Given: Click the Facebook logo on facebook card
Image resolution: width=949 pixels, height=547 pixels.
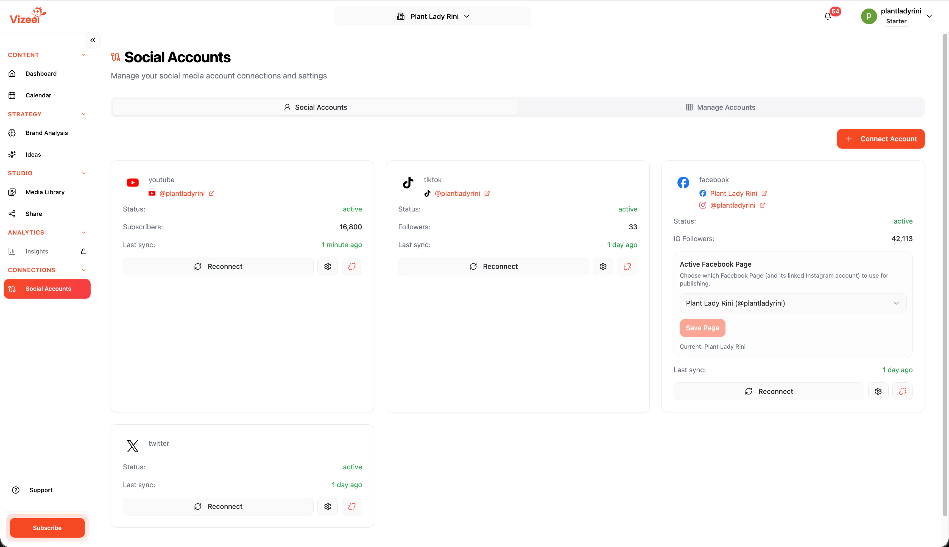Looking at the screenshot, I should pos(683,183).
